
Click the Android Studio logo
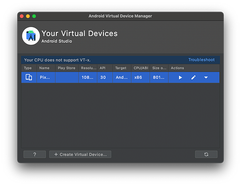[x=31, y=36]
